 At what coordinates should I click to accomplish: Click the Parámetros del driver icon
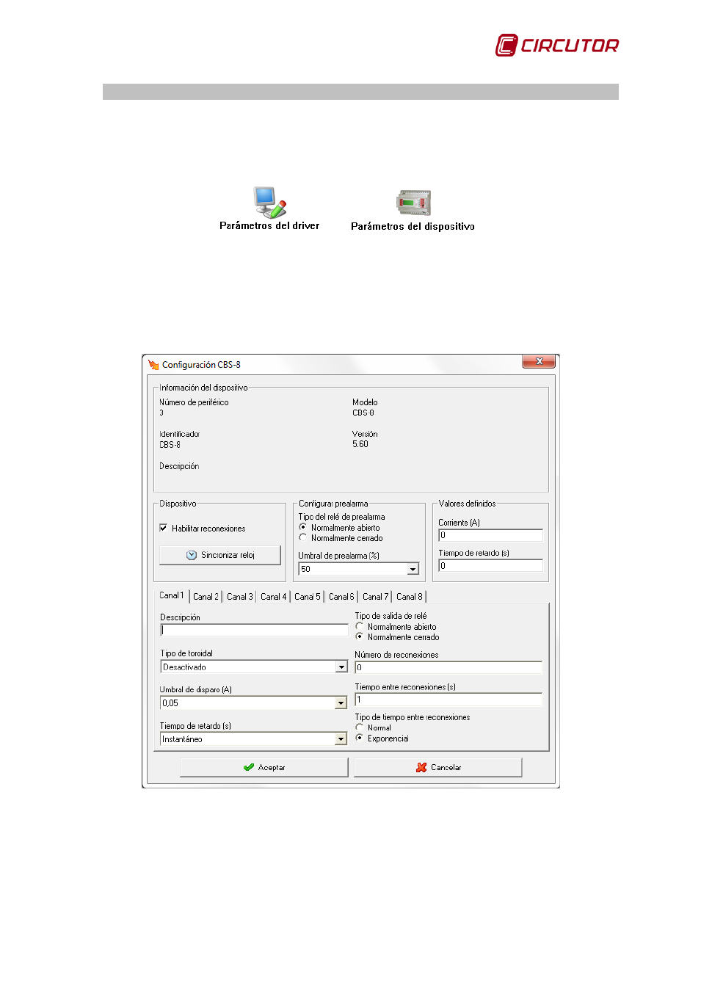tap(269, 203)
